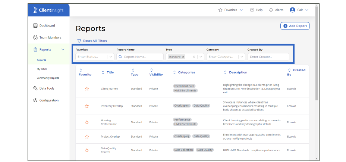Go to My Work in sidebar
The width and height of the screenshot is (346, 162).
coord(42,69)
